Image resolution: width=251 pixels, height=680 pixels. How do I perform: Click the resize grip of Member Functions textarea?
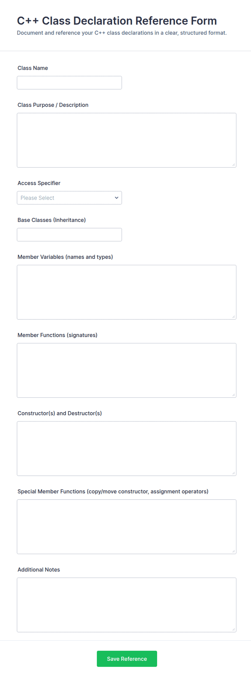coord(233,395)
